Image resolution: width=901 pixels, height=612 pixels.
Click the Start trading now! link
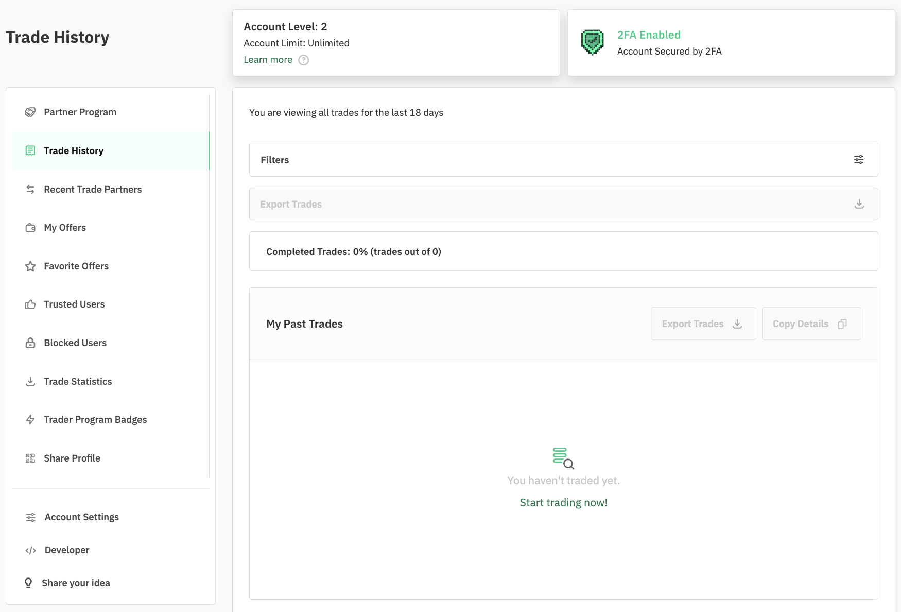[x=563, y=503]
